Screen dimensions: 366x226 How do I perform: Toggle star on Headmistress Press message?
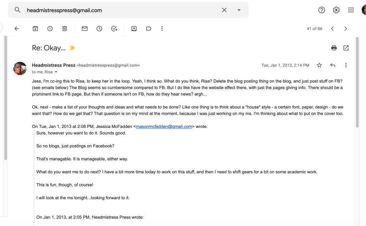tap(319, 65)
